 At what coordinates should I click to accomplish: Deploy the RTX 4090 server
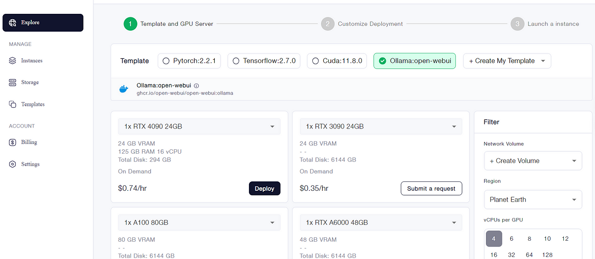[x=264, y=188]
